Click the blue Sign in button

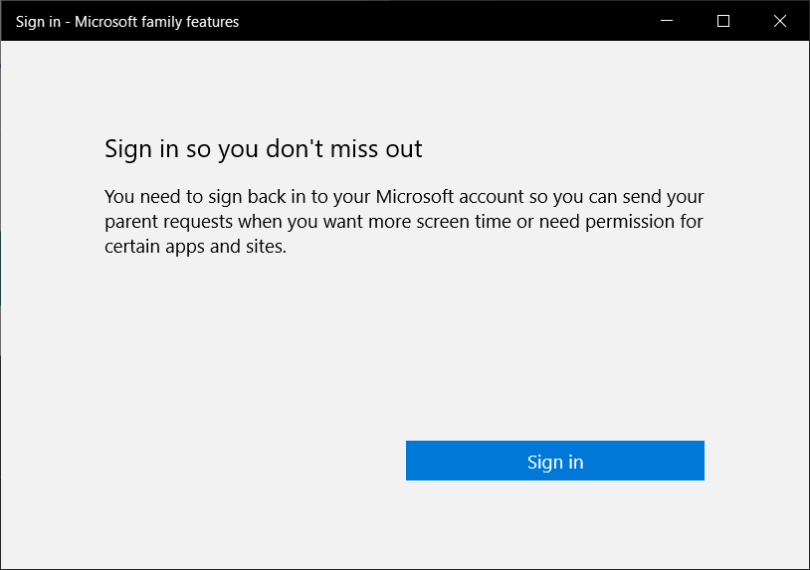555,461
